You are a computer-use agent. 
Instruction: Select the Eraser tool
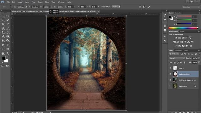[x=3, y=36]
